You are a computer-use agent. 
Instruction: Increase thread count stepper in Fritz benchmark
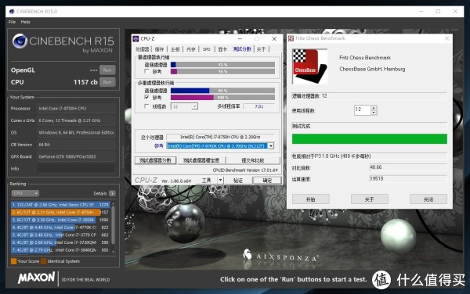click(x=374, y=108)
